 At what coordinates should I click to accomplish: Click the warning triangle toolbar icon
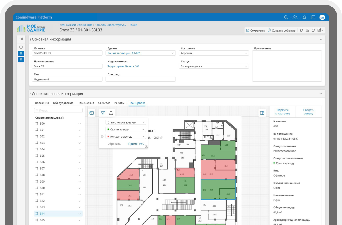tap(307, 30)
